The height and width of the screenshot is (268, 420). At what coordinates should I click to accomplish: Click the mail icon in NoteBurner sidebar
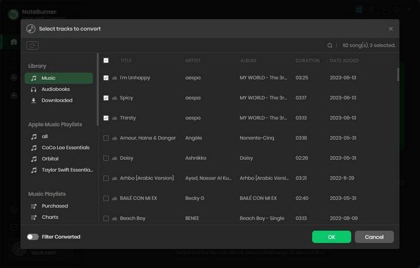click(14, 228)
